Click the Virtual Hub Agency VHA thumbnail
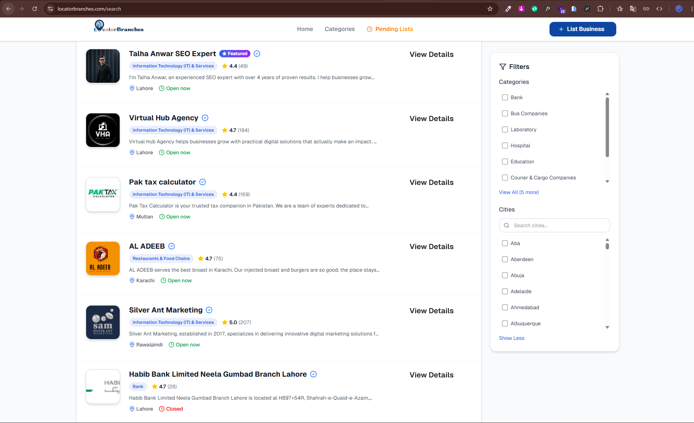The height and width of the screenshot is (423, 694). click(103, 130)
